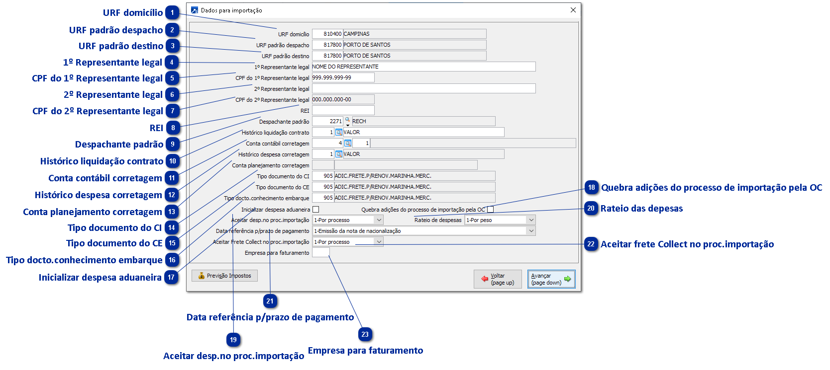The height and width of the screenshot is (370, 830).
Task: Focus the URF padrão destino code field
Action: point(327,56)
